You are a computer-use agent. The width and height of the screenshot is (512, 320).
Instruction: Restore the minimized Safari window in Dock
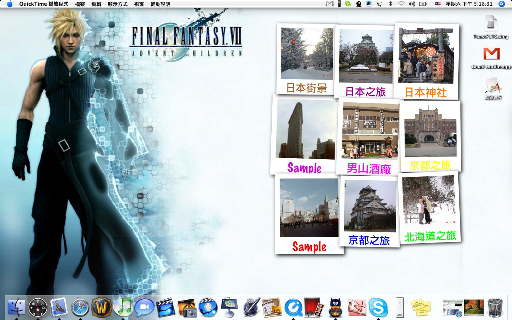coord(452,308)
